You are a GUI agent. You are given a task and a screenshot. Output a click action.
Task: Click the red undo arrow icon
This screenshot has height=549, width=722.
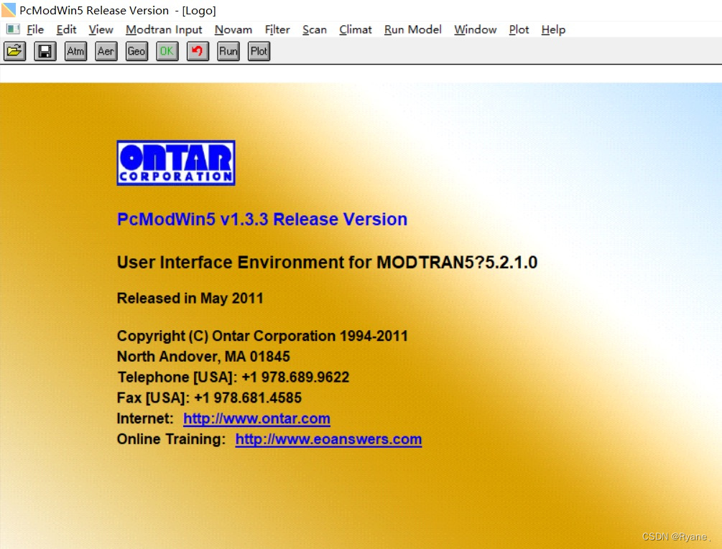198,51
